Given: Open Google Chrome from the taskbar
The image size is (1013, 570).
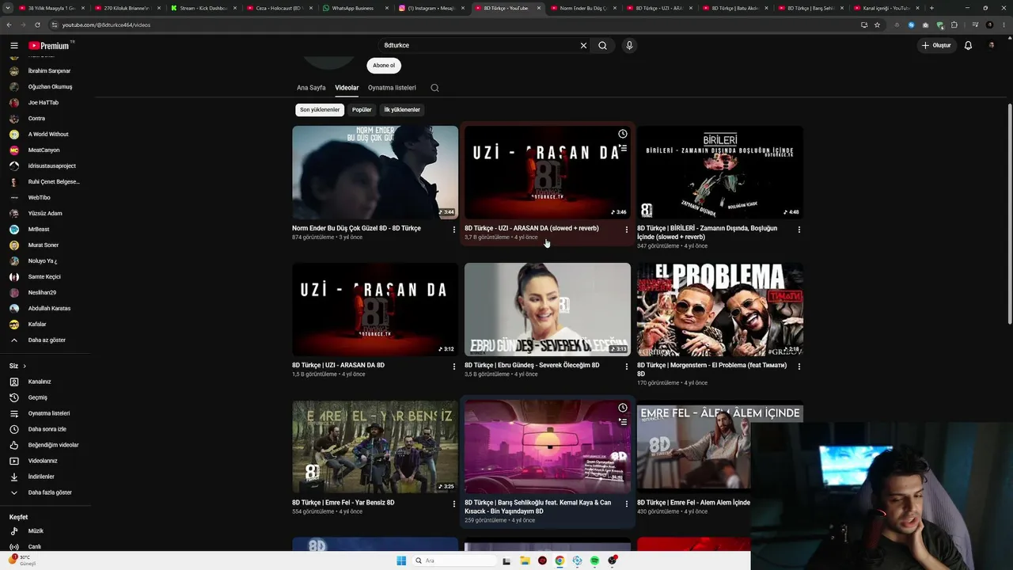Looking at the screenshot, I should pyautogui.click(x=560, y=560).
